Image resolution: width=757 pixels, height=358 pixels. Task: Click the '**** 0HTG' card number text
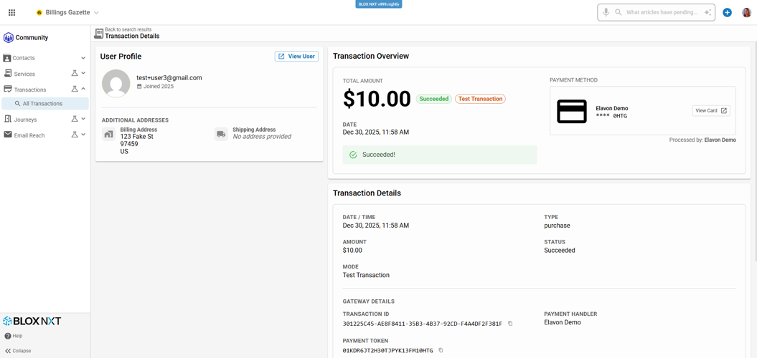(x=611, y=116)
